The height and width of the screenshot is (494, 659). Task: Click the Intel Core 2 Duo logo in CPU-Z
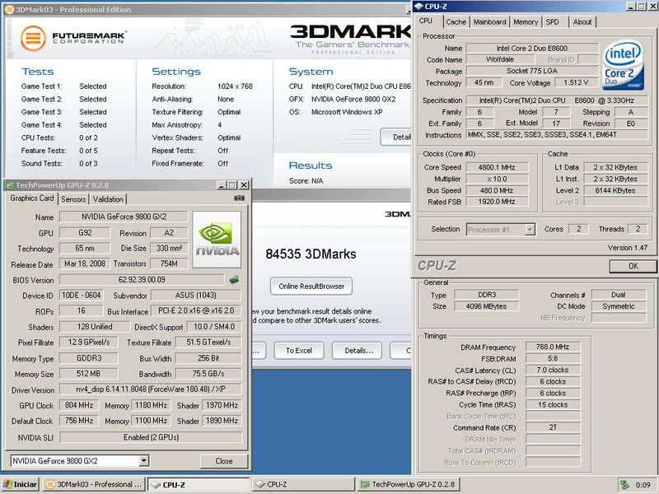point(623,65)
